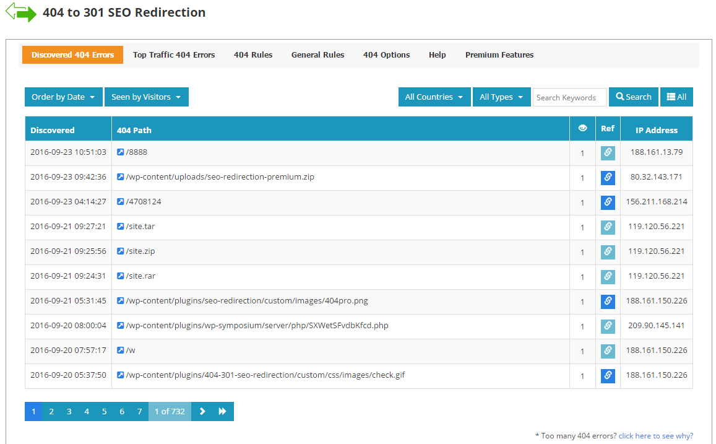Screen dimensions: 716x444
Task: Select IP address 209.90.145.141
Action: [x=657, y=325]
